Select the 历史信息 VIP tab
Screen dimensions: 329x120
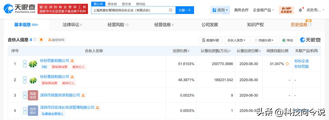299,25
